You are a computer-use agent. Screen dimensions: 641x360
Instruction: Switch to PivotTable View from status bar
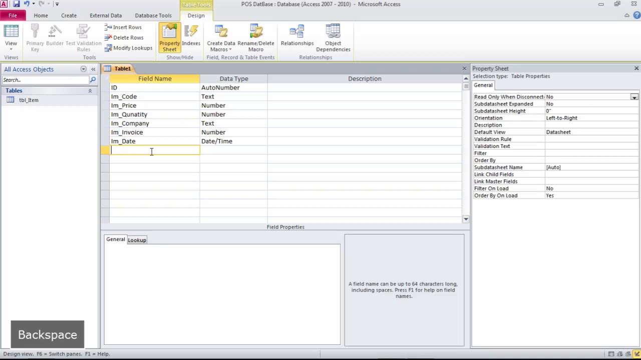(620, 354)
